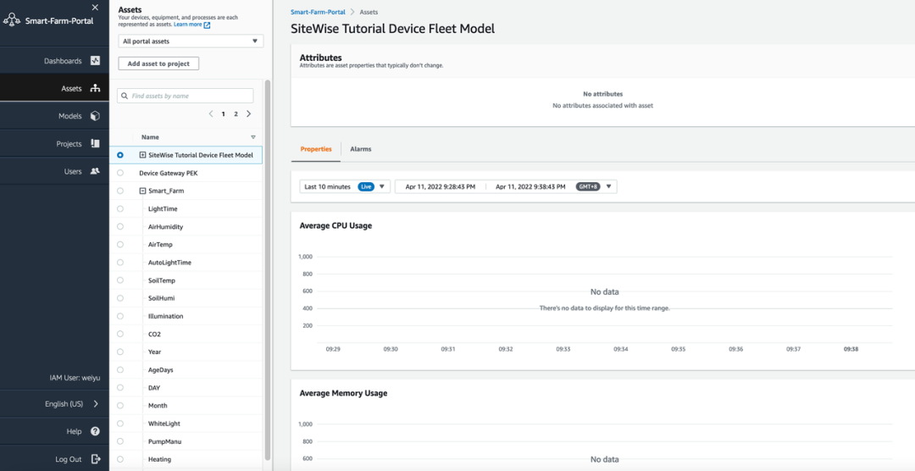Screen dimensions: 915x471
Task: Go to previous page of assets list
Action: (211, 114)
